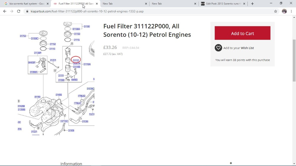Close the second New Tab

click(x=195, y=4)
